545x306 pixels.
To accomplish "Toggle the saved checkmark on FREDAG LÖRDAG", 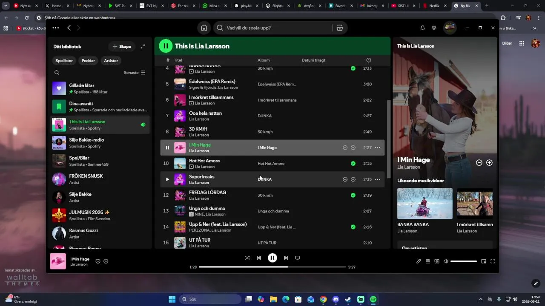I will [353, 195].
